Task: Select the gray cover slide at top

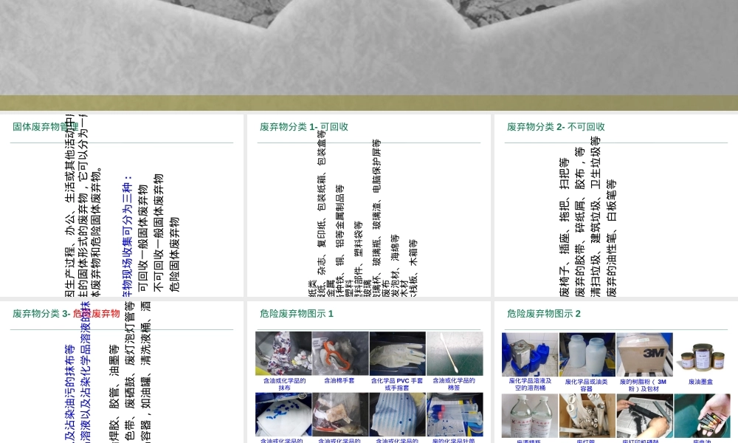Action: pyautogui.click(x=369, y=55)
